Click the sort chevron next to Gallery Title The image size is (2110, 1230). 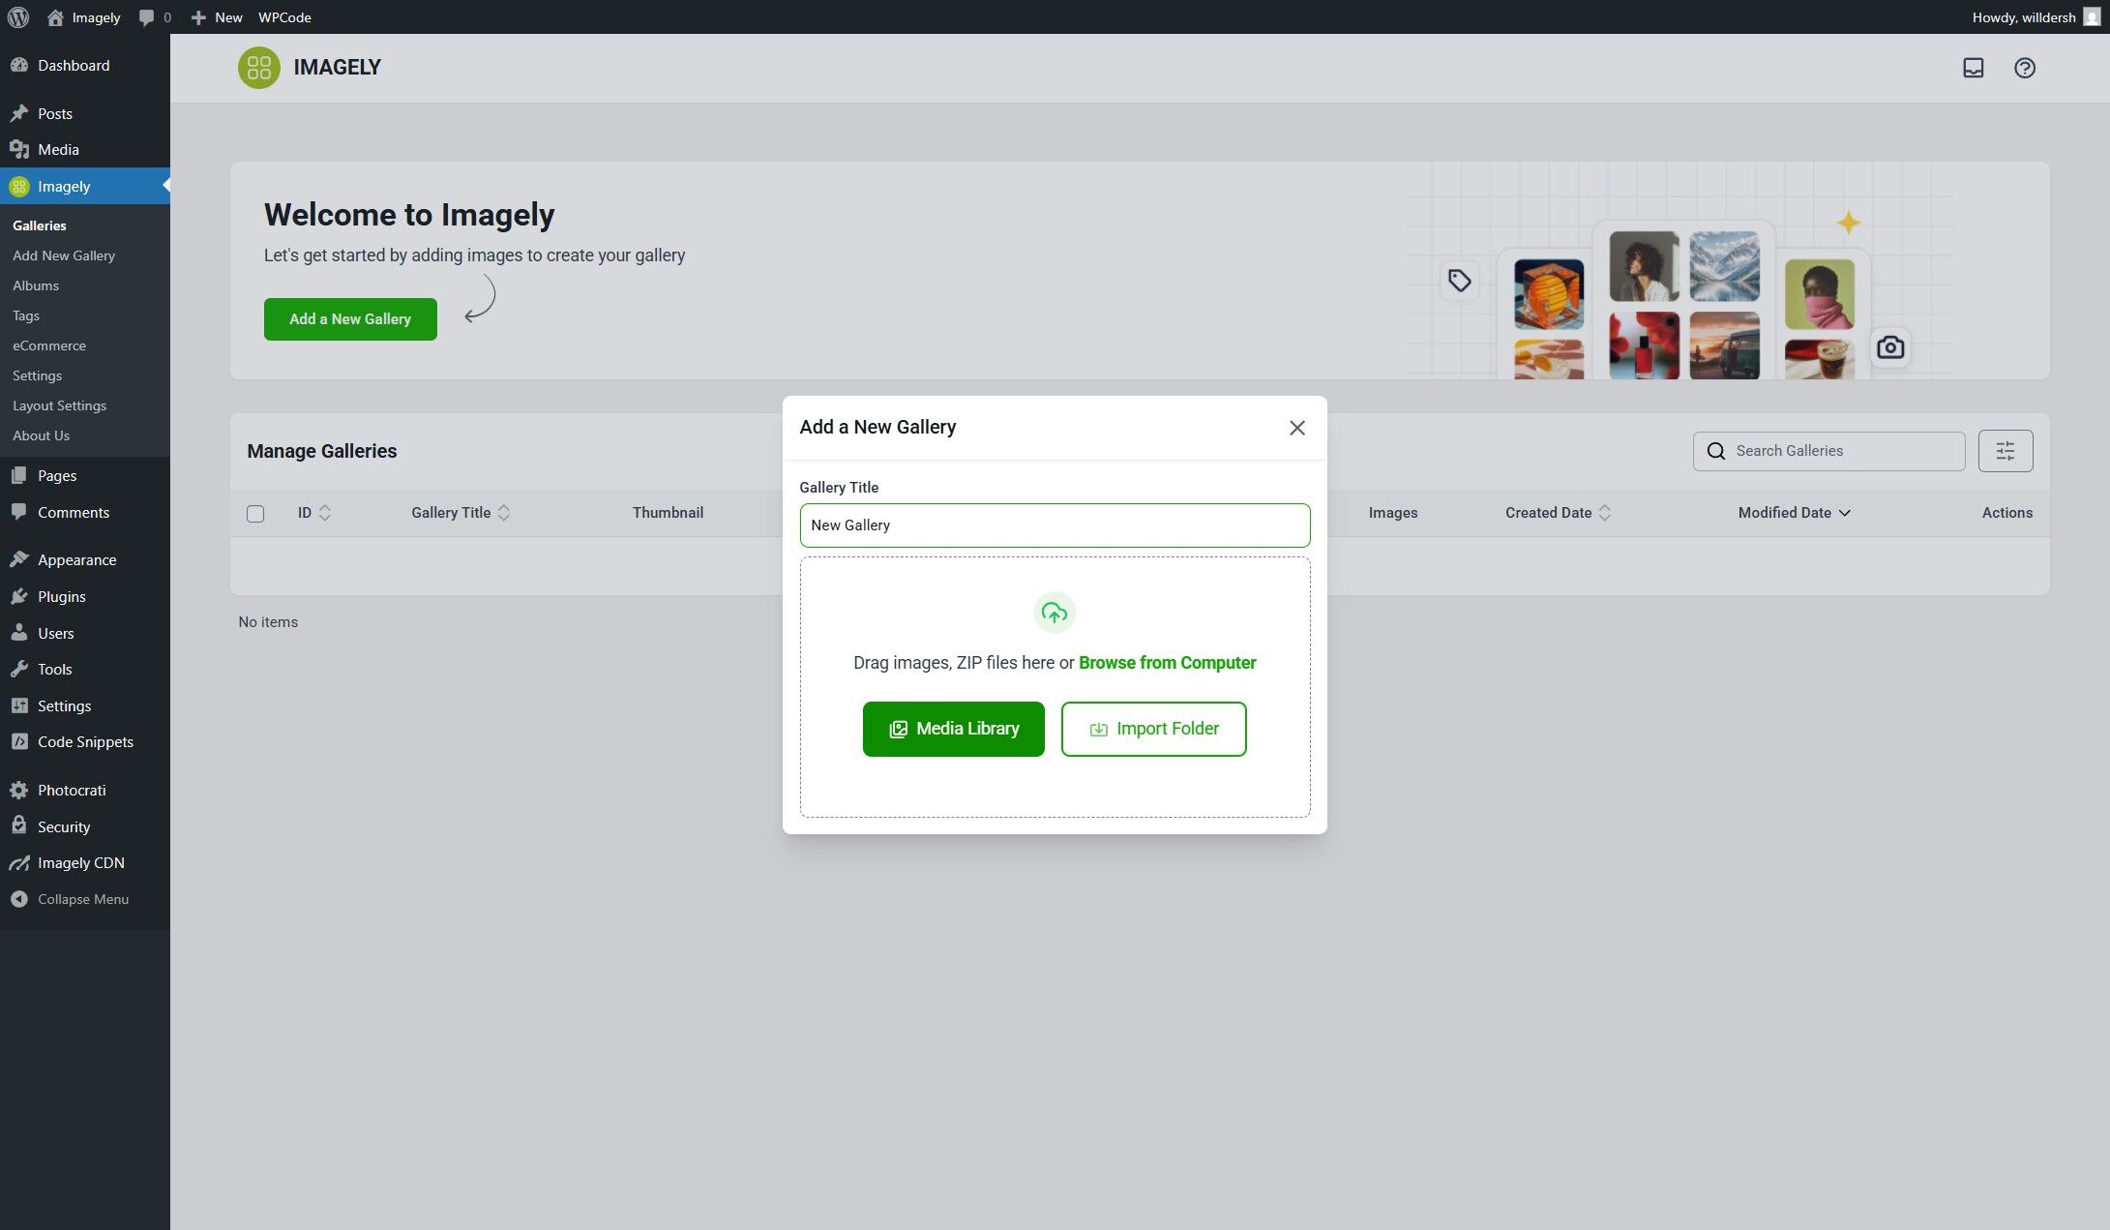(x=504, y=512)
